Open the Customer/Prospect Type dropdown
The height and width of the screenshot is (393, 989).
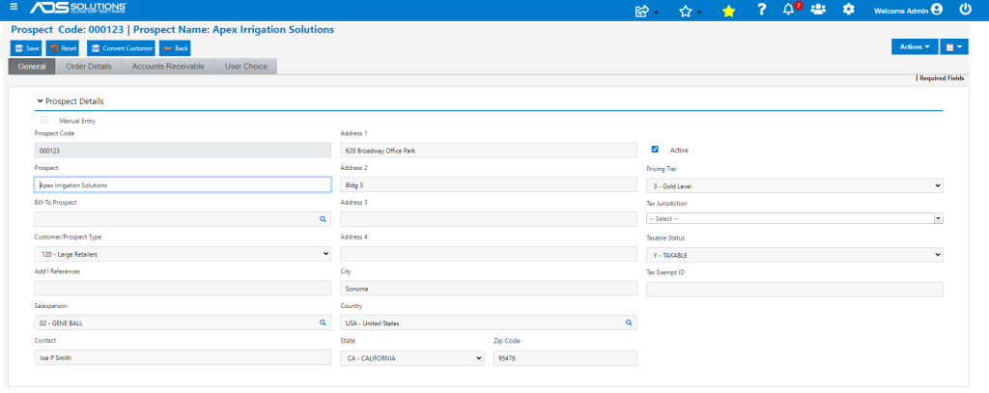[183, 254]
